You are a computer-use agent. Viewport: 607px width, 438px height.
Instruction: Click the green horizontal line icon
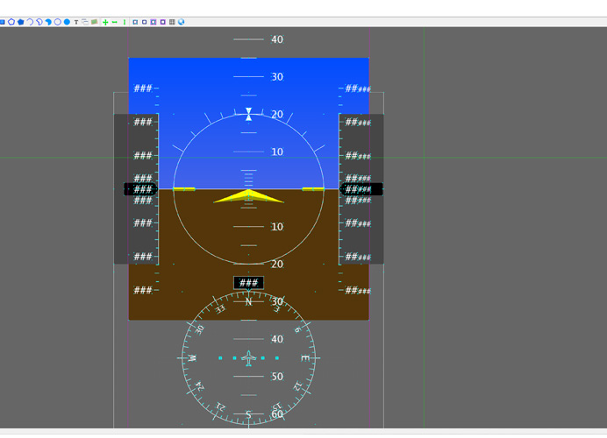click(115, 22)
